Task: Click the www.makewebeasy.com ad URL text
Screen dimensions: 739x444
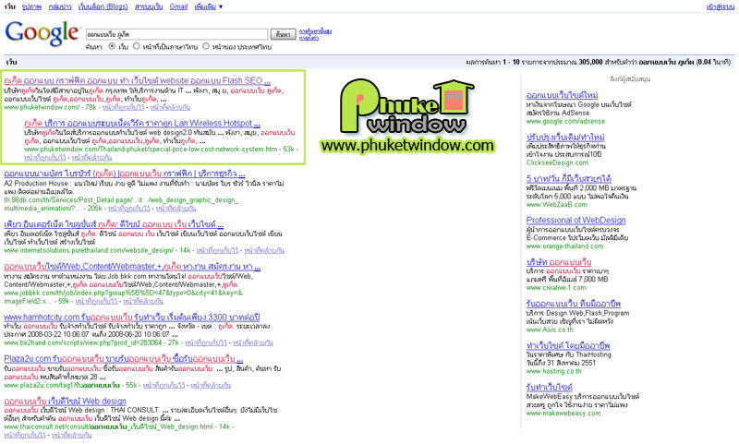Action: (x=563, y=414)
